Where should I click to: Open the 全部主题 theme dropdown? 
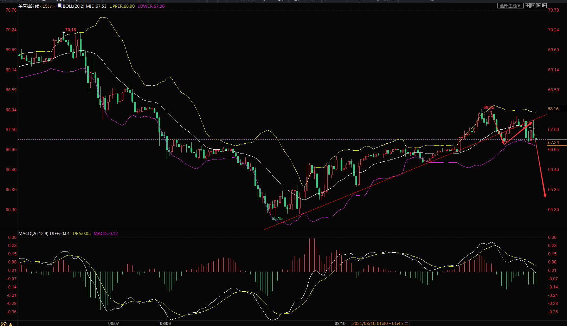click(510, 6)
